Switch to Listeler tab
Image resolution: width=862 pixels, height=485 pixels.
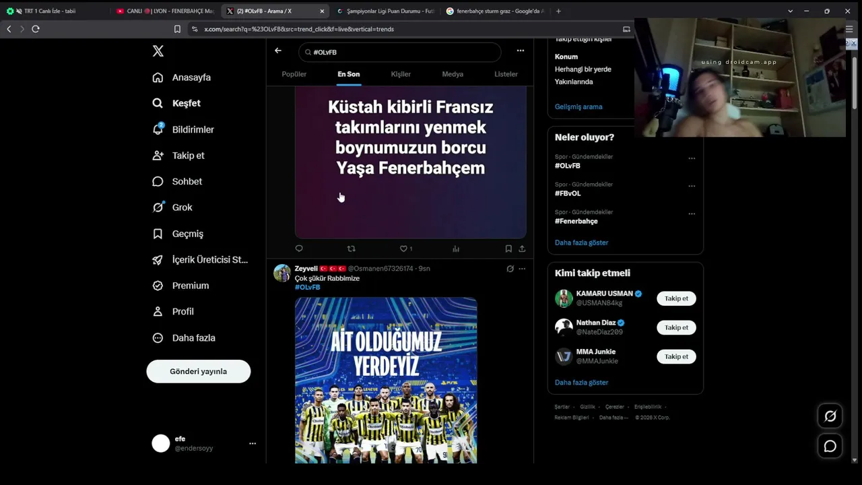506,74
